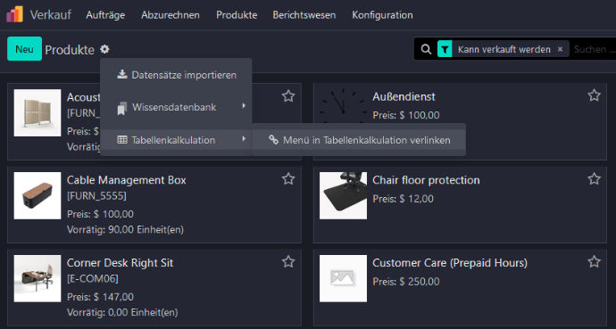The height and width of the screenshot is (329, 616).
Task: Toggle favorite star on Cable Management Box
Action: point(288,179)
